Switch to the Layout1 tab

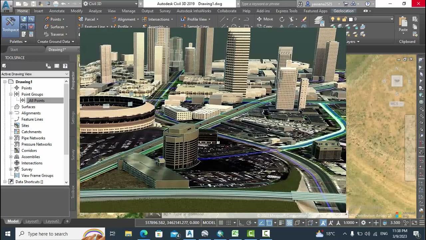click(x=32, y=221)
